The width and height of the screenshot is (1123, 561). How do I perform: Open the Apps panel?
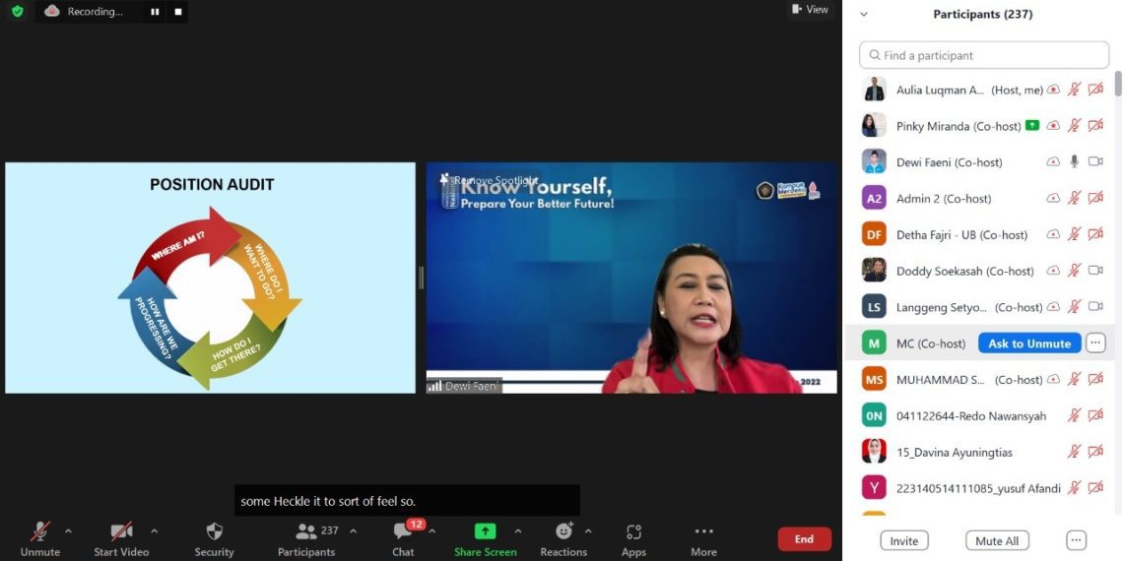(633, 538)
